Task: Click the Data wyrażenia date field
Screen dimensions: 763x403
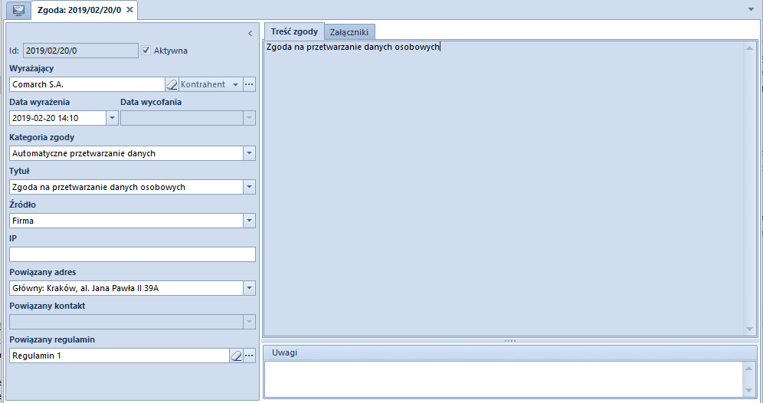Action: pos(57,118)
